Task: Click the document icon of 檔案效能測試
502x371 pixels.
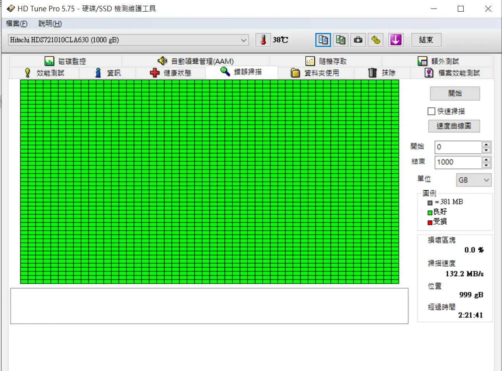Action: (429, 73)
